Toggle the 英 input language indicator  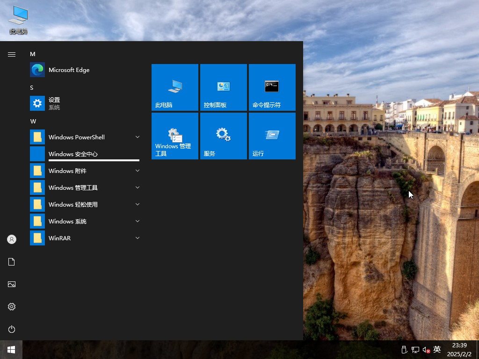tap(437, 350)
